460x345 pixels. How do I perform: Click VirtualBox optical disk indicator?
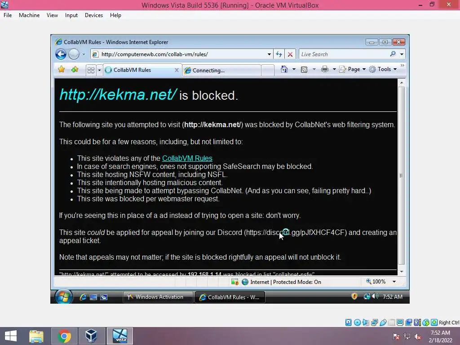point(357,323)
